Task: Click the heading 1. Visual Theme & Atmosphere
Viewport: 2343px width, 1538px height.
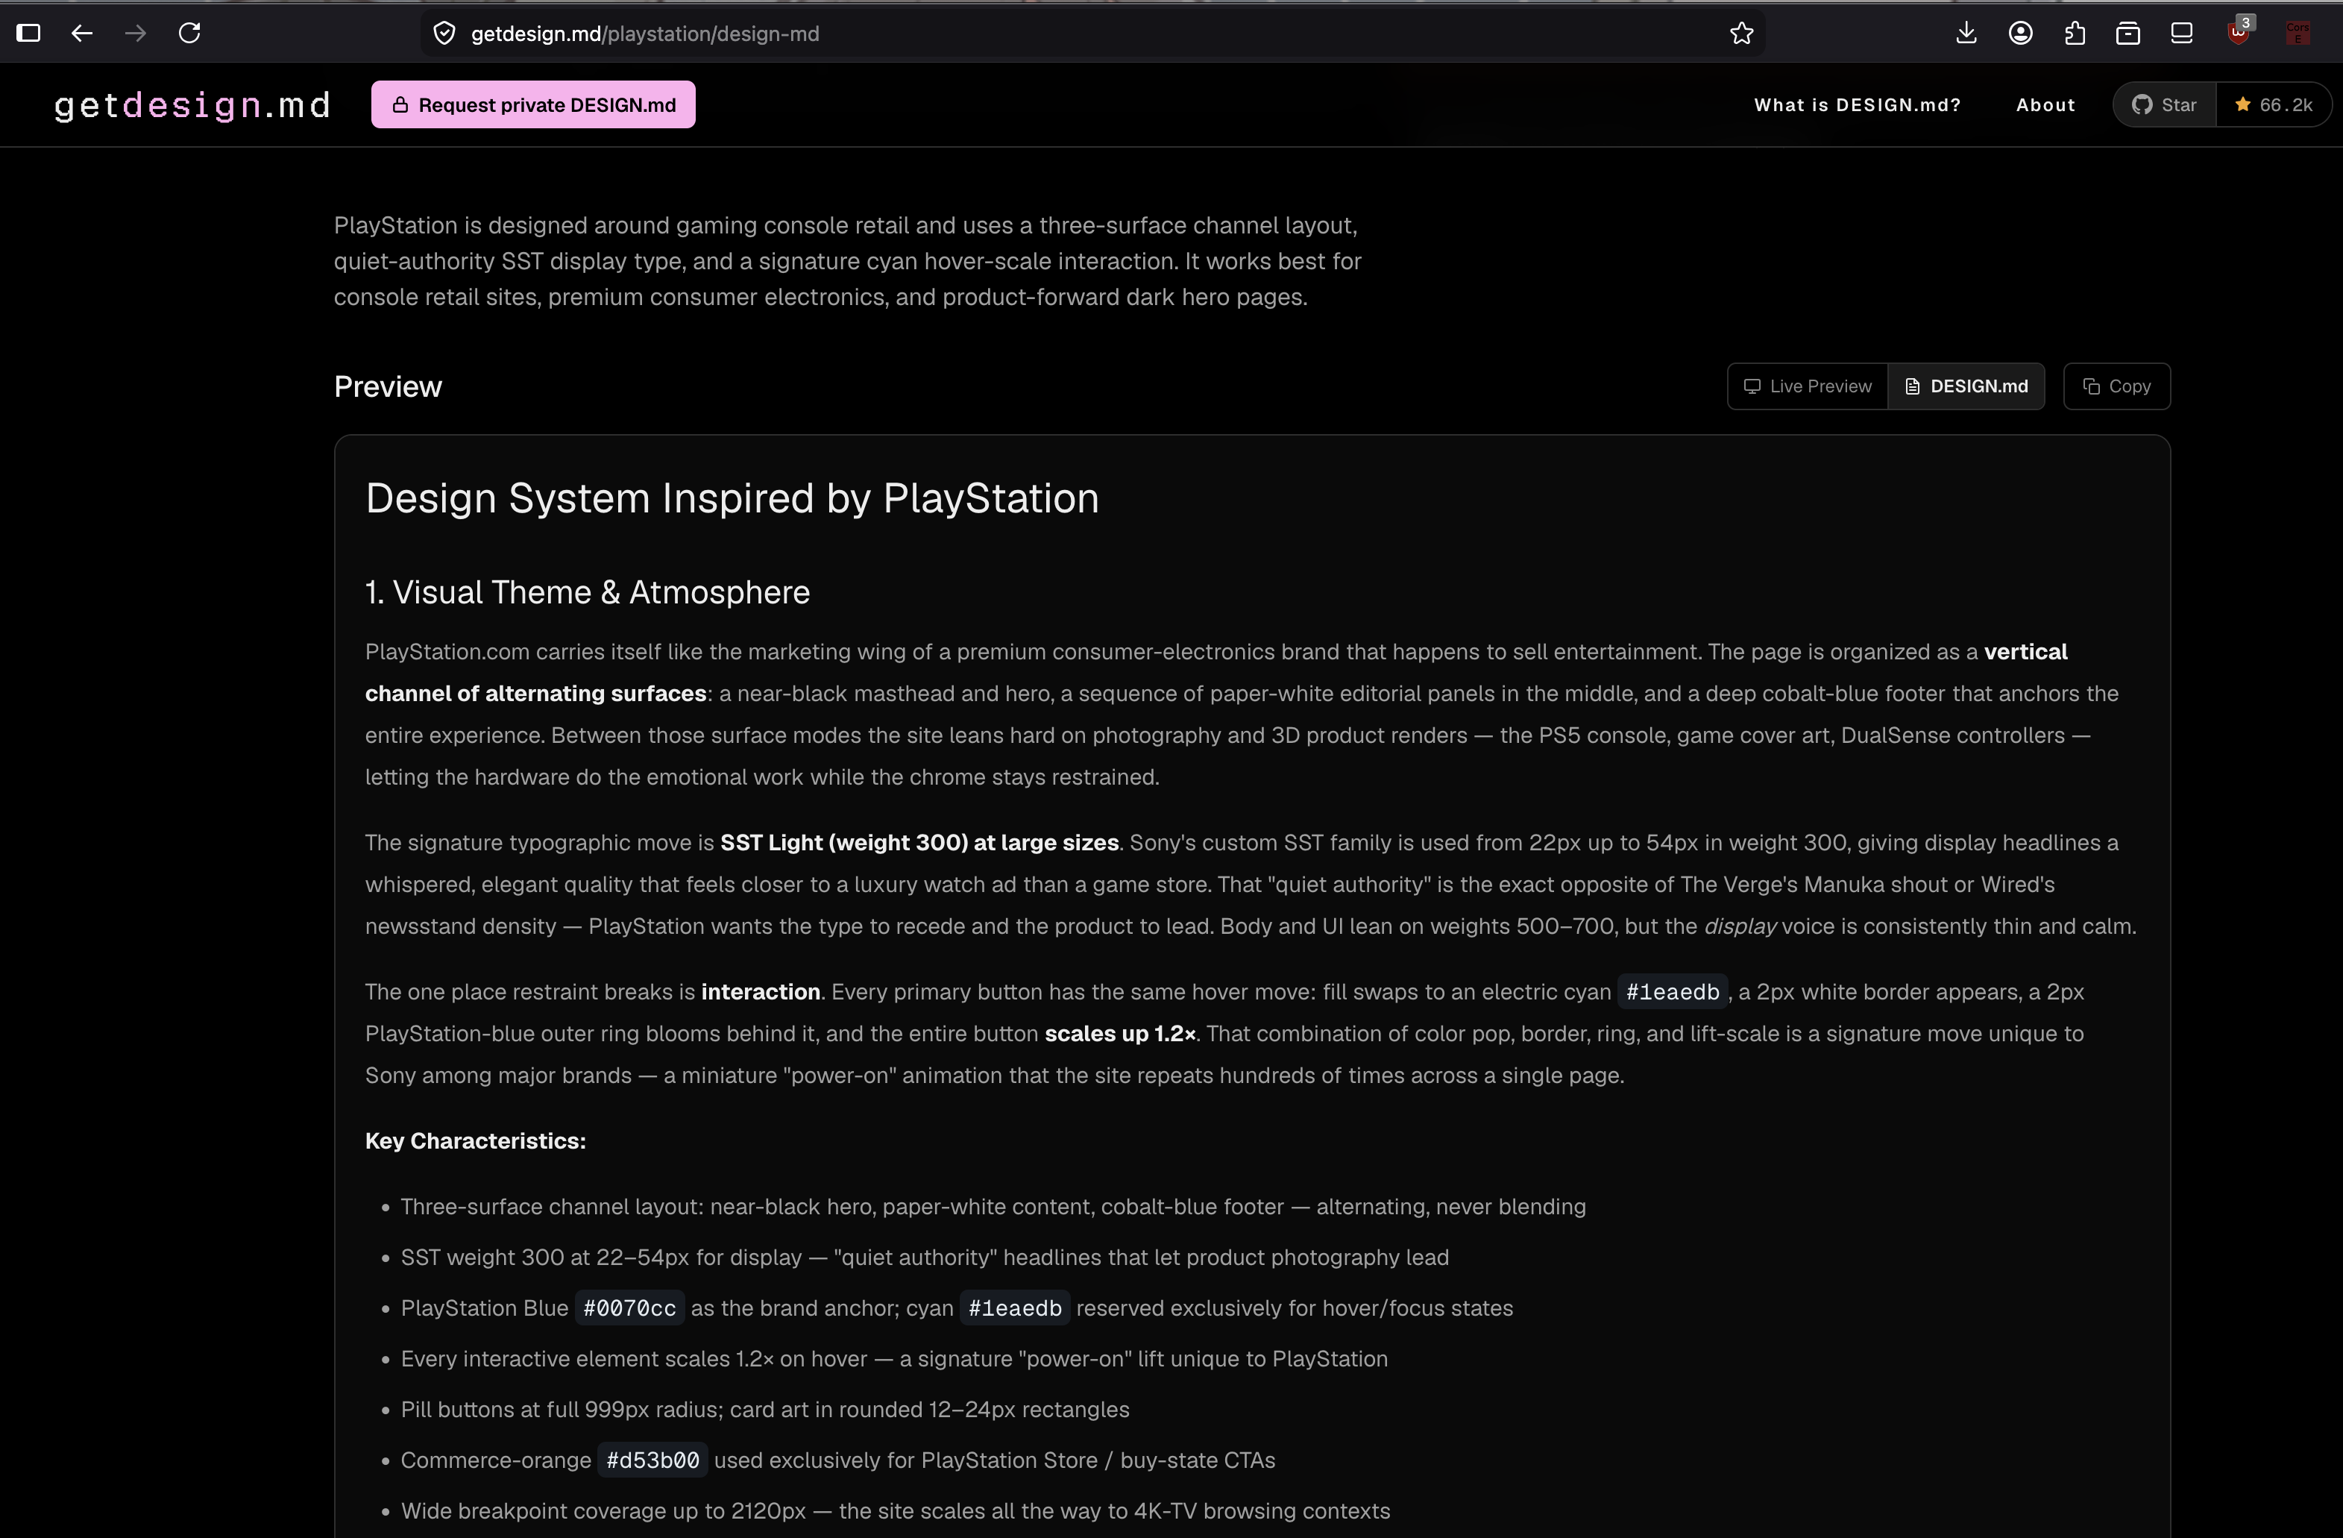Action: [588, 591]
